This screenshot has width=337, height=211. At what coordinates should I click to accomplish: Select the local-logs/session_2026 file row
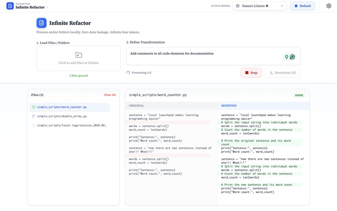[x=69, y=125]
